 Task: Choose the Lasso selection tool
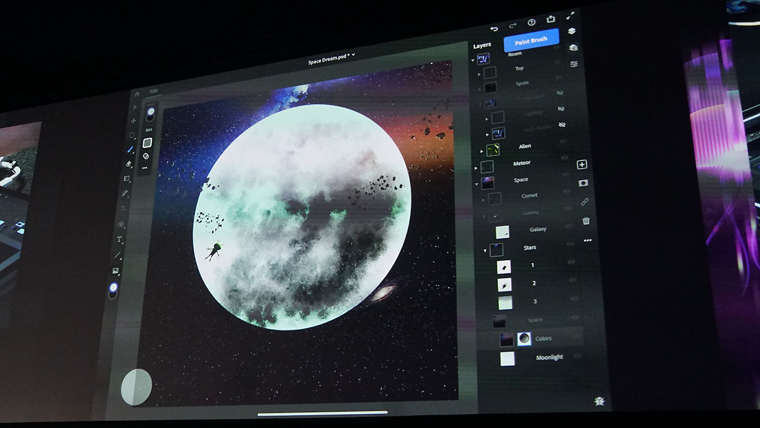coord(132,135)
